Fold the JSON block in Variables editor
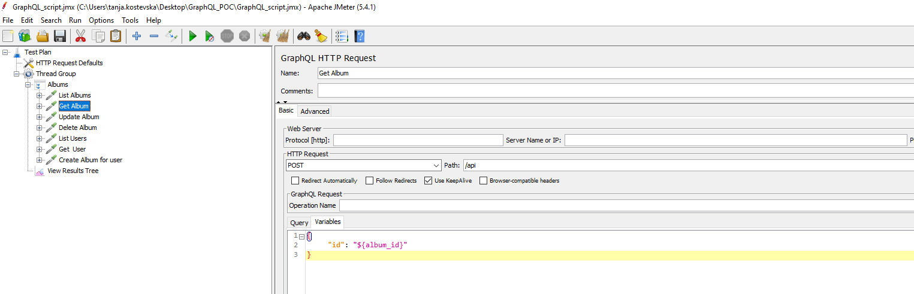 tap(301, 236)
